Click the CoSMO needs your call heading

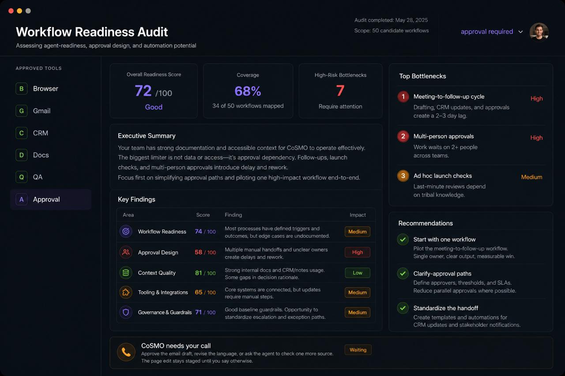[176, 346]
